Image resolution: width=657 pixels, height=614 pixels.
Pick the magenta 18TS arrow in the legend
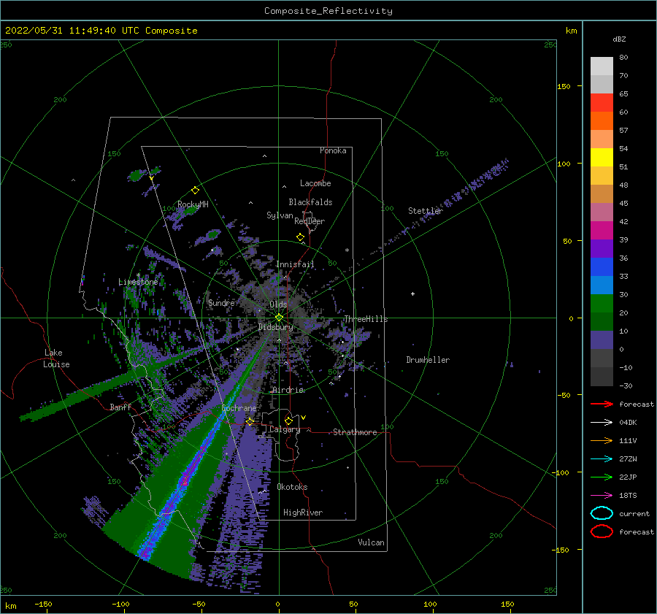point(602,496)
